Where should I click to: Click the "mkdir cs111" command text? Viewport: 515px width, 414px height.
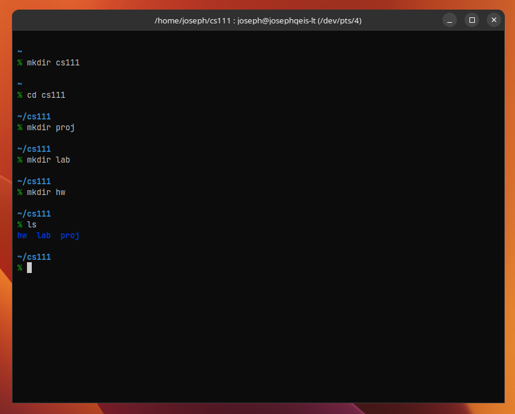(x=53, y=62)
